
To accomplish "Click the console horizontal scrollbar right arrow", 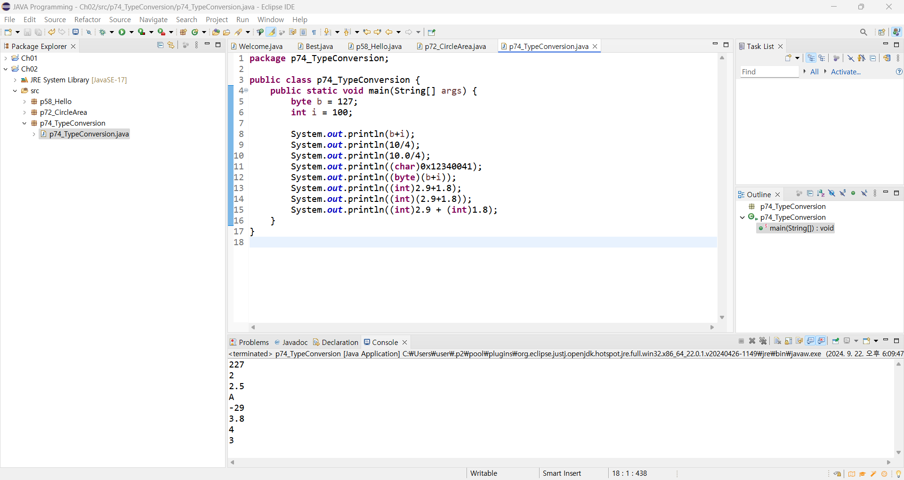I will (889, 462).
